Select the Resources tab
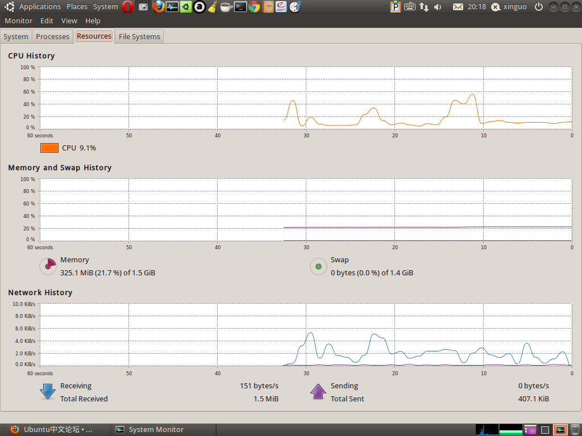 [94, 36]
